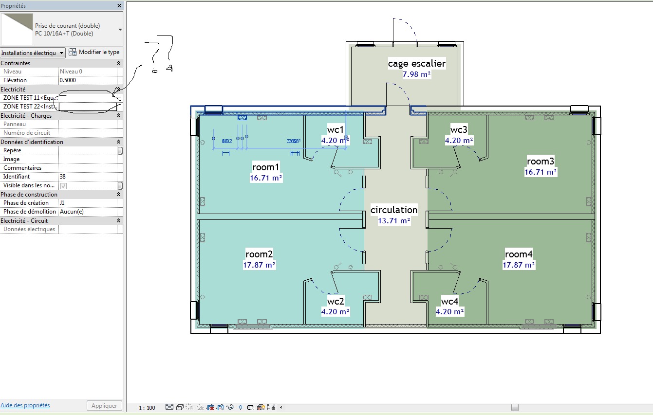Toggle 'Visible dans les no...' checkbox

pos(63,185)
